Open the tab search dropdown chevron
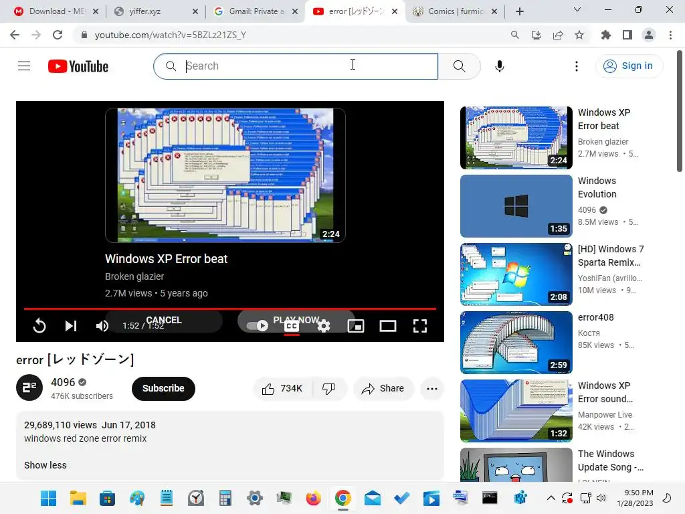The height and width of the screenshot is (514, 685). tap(577, 9)
